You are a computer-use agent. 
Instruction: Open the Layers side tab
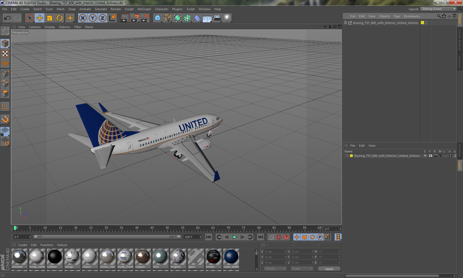(460, 165)
